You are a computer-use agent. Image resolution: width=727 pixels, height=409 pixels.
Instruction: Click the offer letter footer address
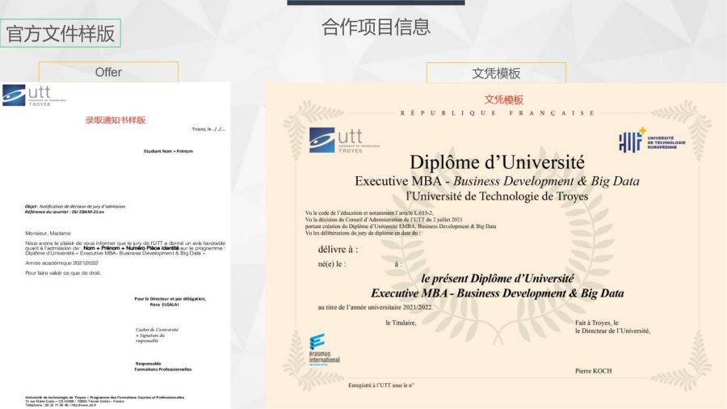[x=105, y=401]
